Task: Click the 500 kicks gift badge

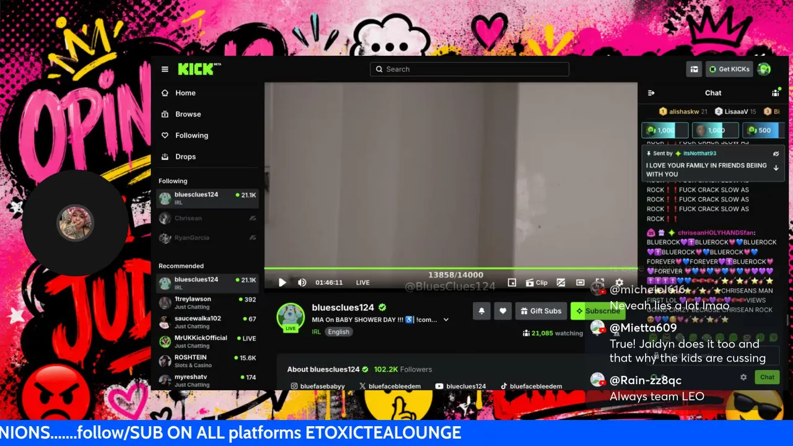Action: click(765, 130)
